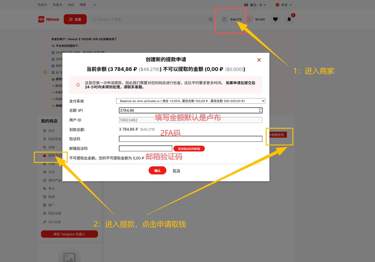Click the 用户 ID field
Viewport: 375px width, 262px height.
(x=191, y=120)
